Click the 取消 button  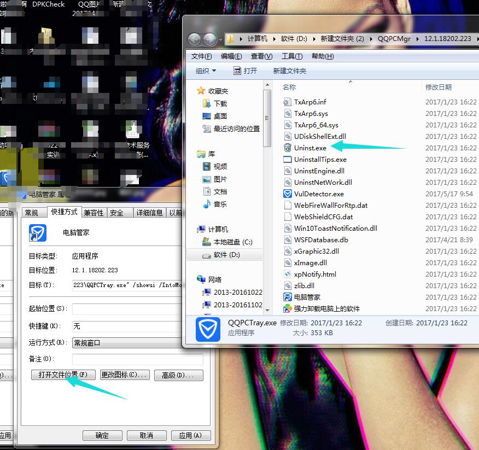[x=147, y=435]
